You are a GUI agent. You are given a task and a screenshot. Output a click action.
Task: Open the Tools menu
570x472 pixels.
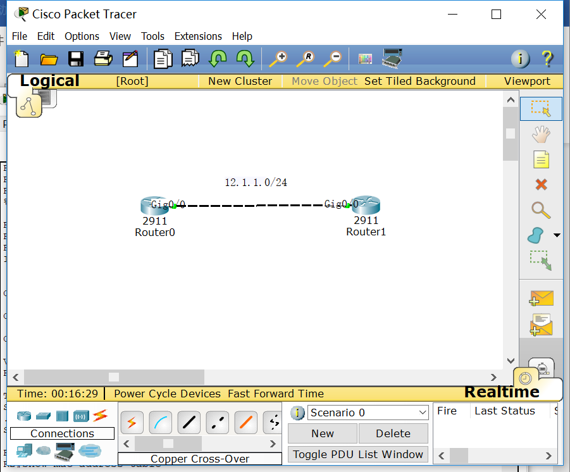click(x=152, y=36)
